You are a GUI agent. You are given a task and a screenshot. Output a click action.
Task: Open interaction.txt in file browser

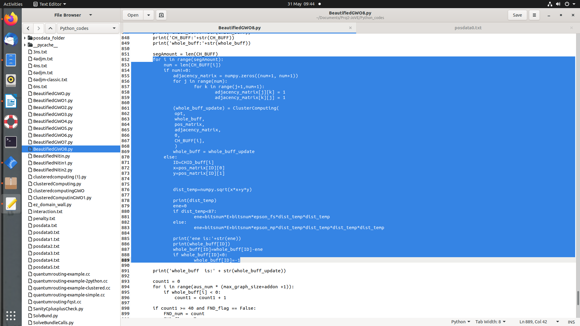48,212
